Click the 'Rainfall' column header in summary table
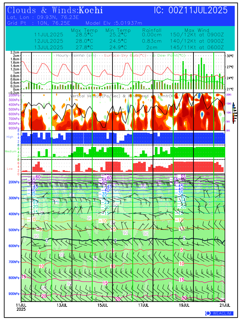 [x=152, y=30]
